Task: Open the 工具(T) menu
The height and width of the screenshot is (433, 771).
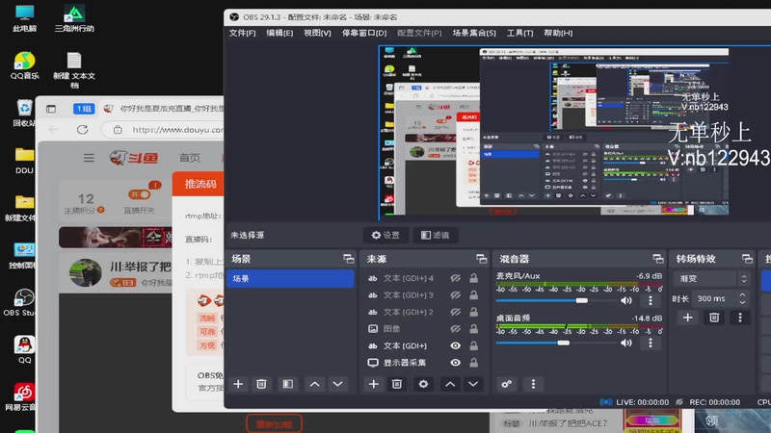Action: tap(519, 33)
